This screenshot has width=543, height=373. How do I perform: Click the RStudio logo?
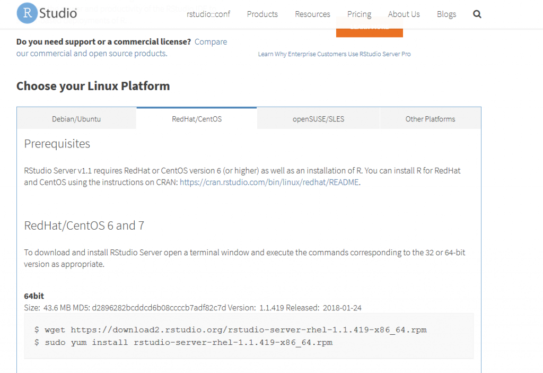(47, 13)
